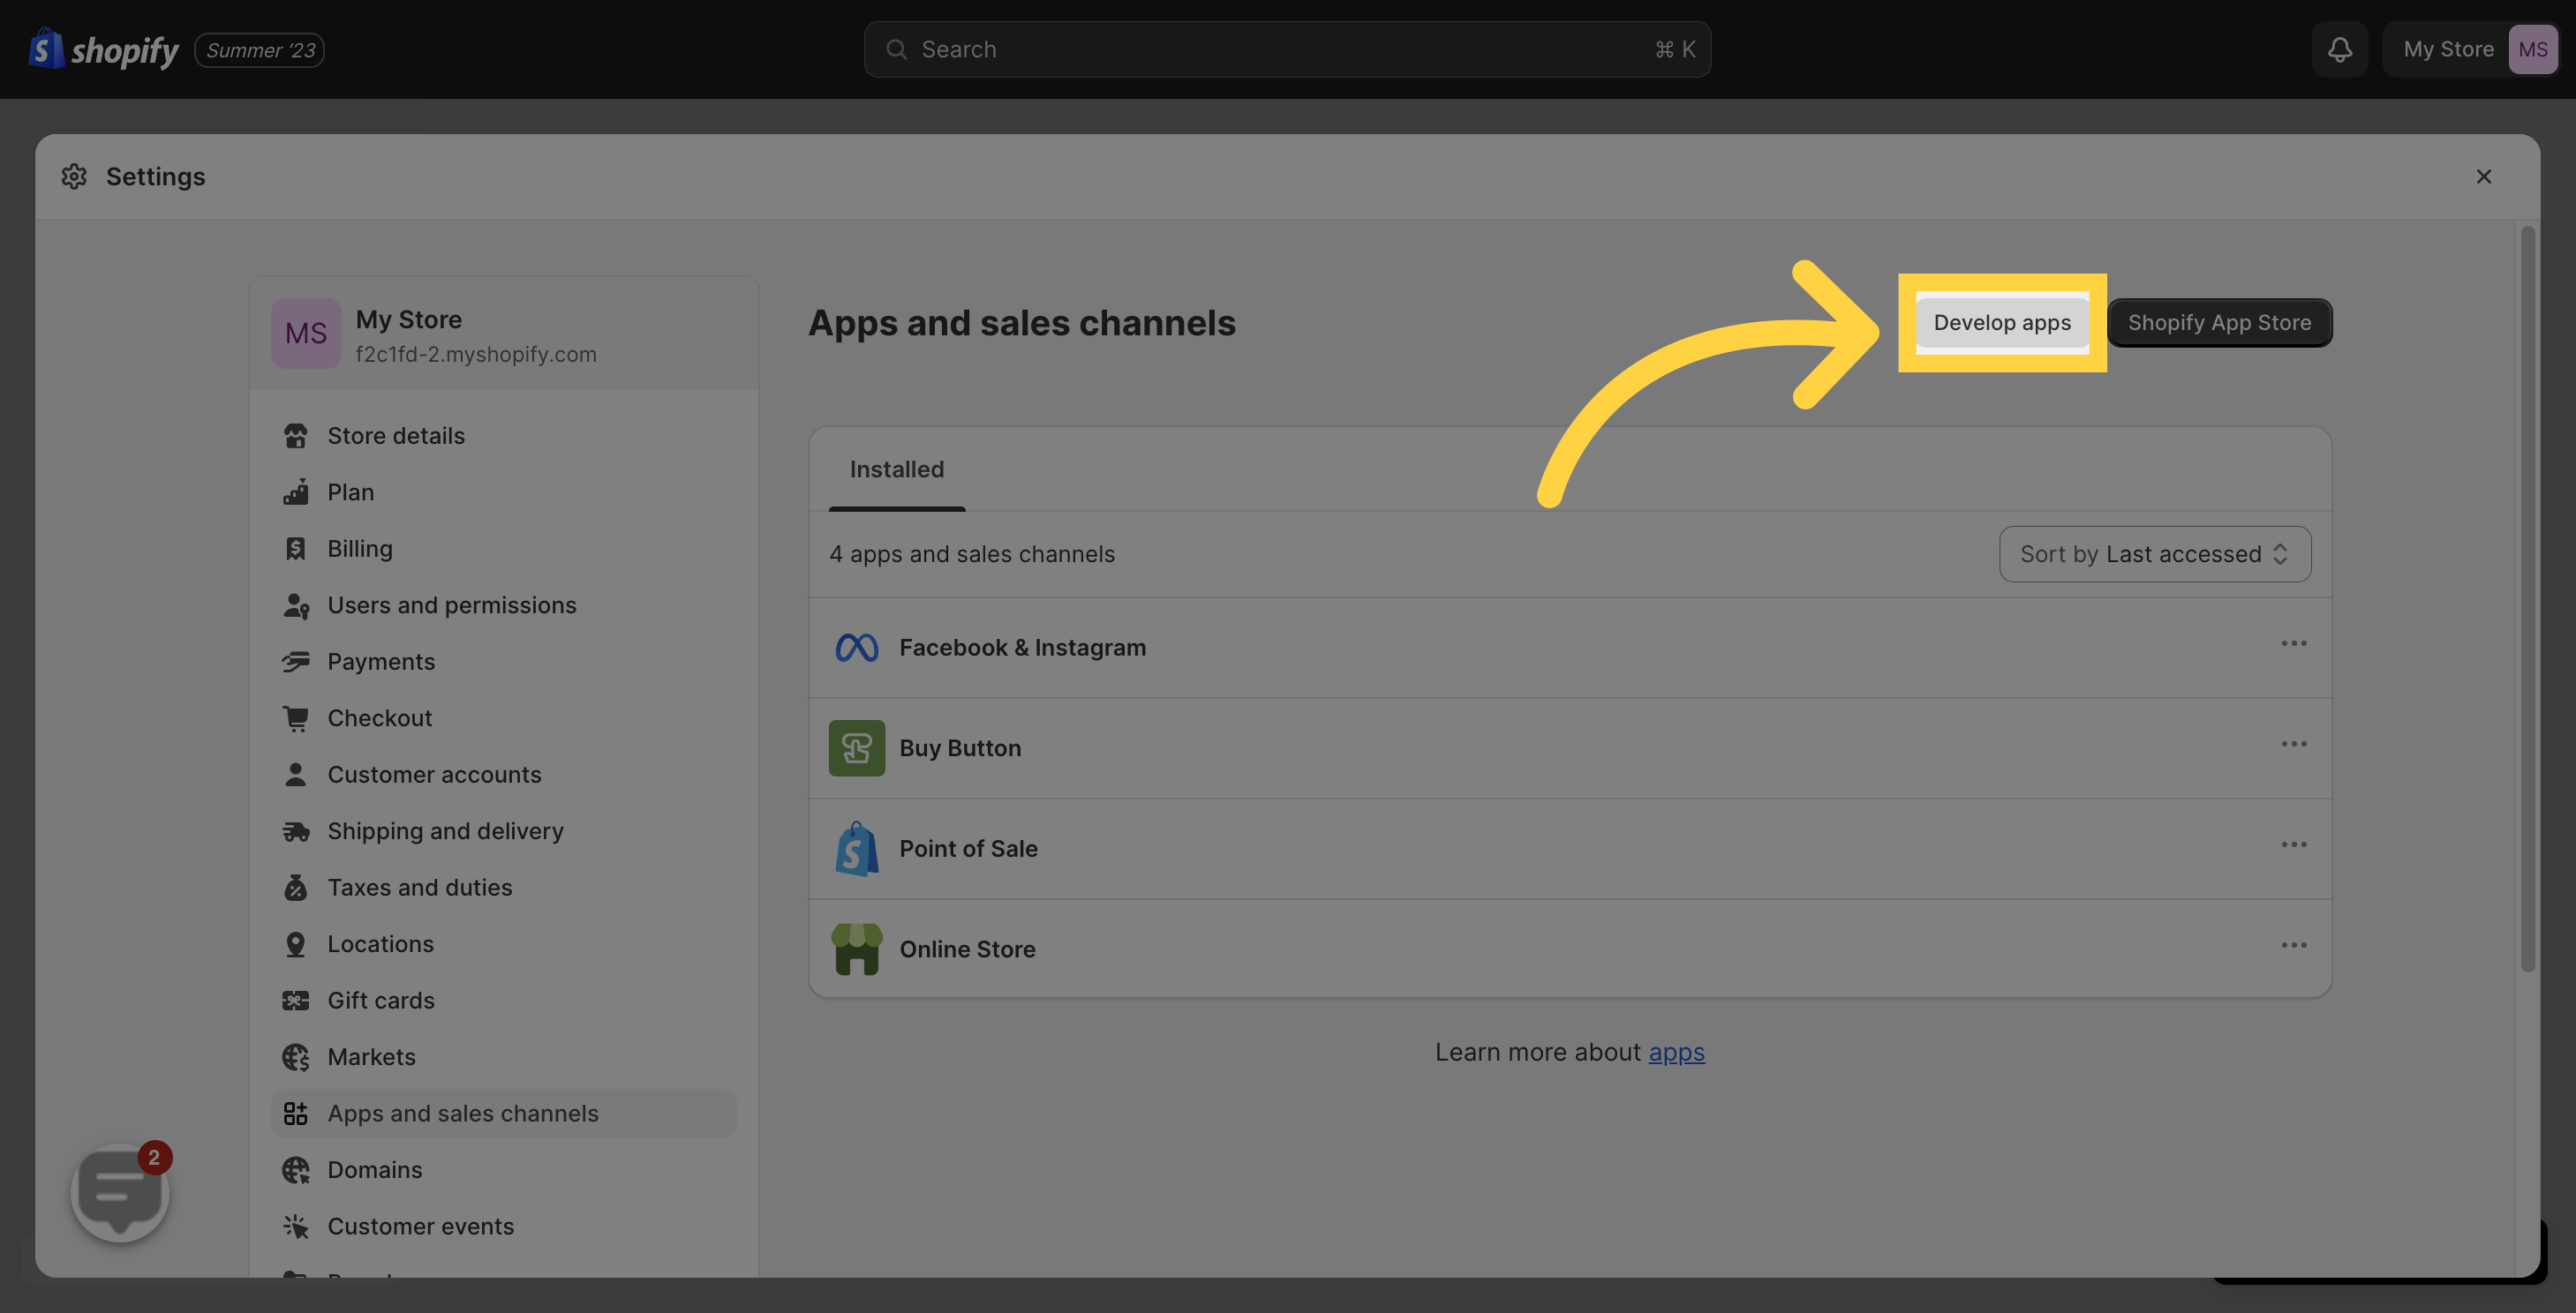The width and height of the screenshot is (2576, 1313).
Task: Open the My Store account menu
Action: click(x=2469, y=49)
